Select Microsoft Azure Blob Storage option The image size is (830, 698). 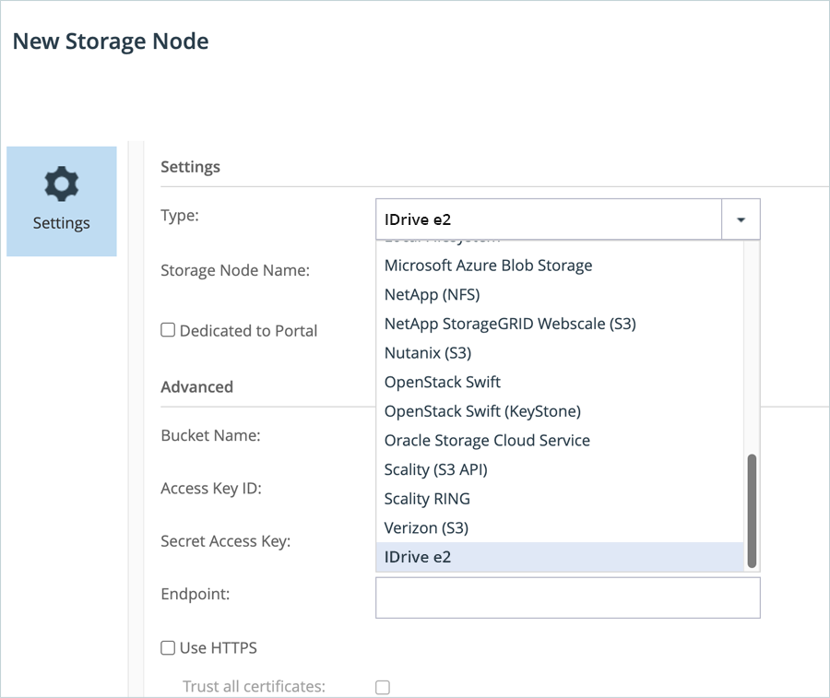click(488, 266)
